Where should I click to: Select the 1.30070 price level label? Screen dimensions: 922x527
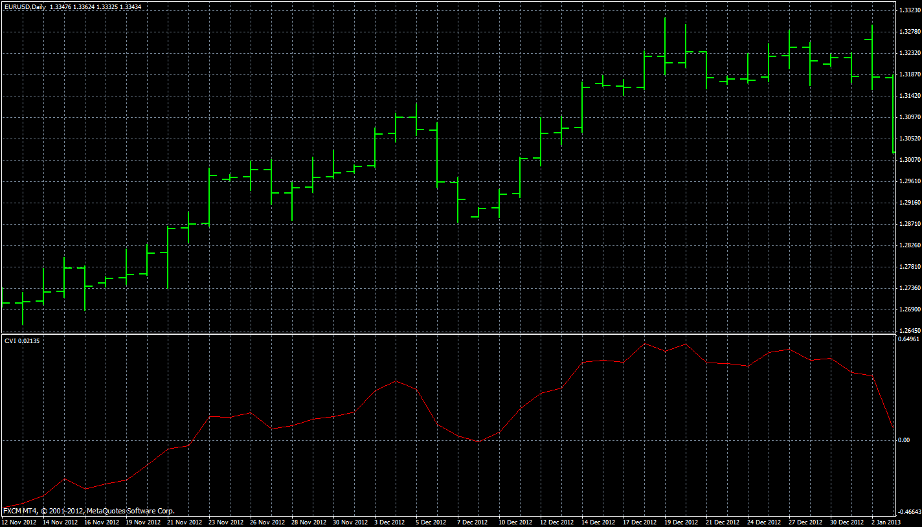(x=910, y=160)
